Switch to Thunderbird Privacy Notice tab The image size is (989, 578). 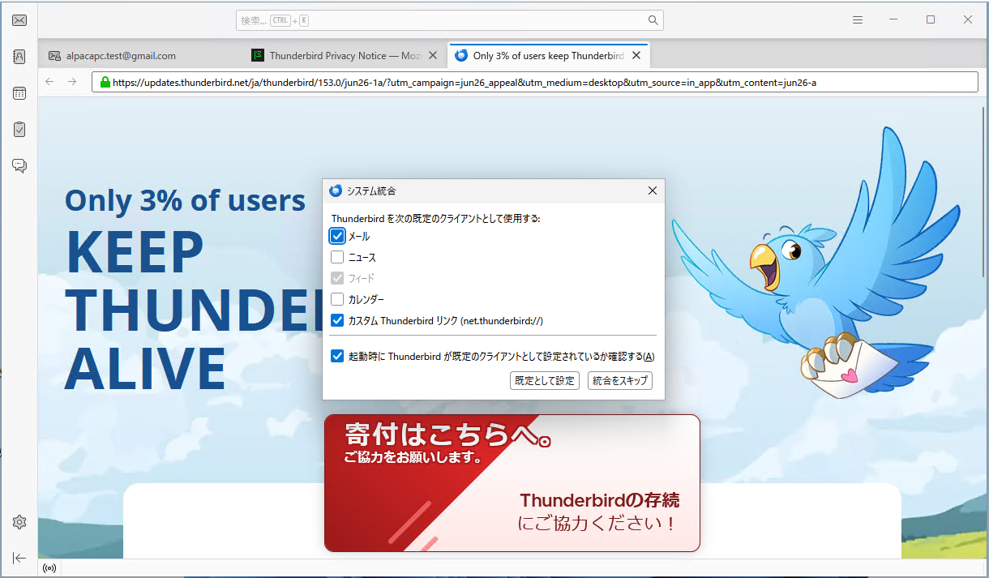[x=345, y=56]
